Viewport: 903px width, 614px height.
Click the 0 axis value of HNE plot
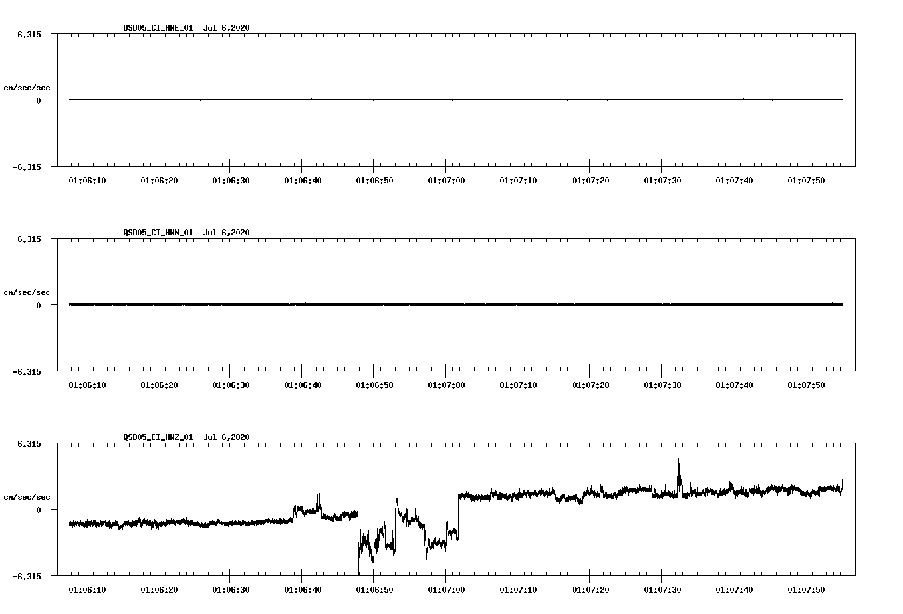[x=39, y=100]
